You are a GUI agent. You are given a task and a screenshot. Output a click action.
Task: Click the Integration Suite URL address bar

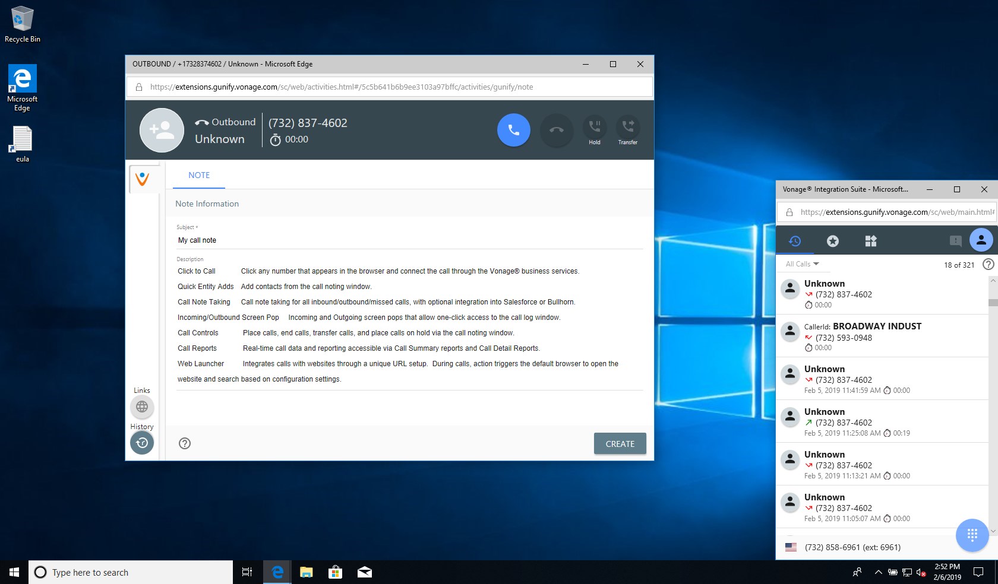tap(887, 212)
